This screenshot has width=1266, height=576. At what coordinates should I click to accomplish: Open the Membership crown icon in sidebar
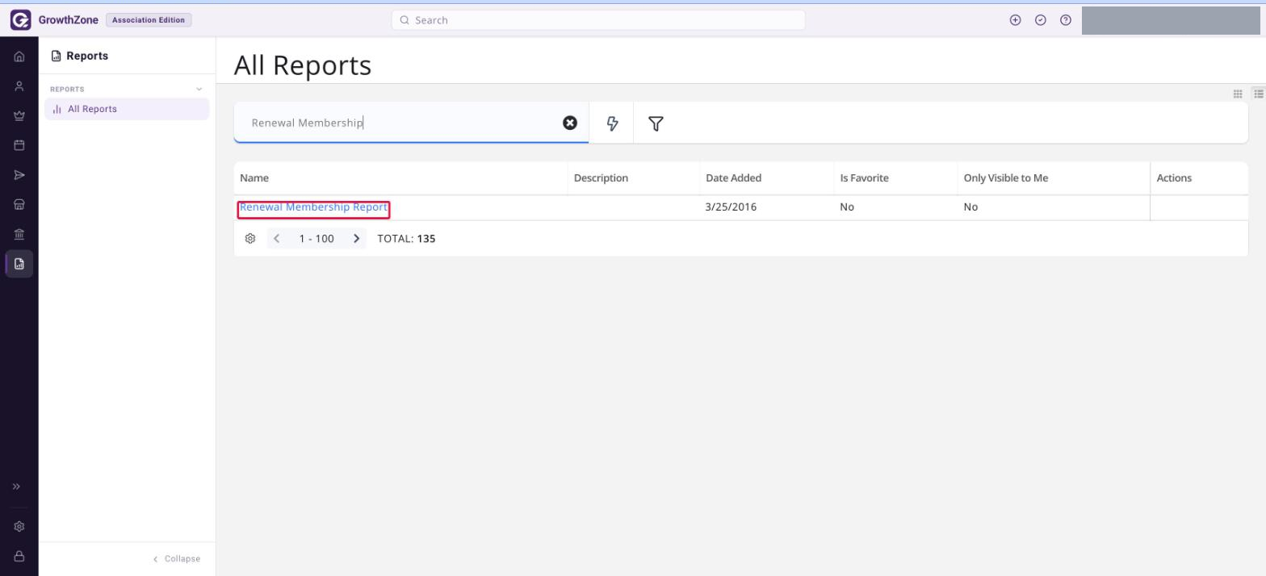tap(19, 115)
